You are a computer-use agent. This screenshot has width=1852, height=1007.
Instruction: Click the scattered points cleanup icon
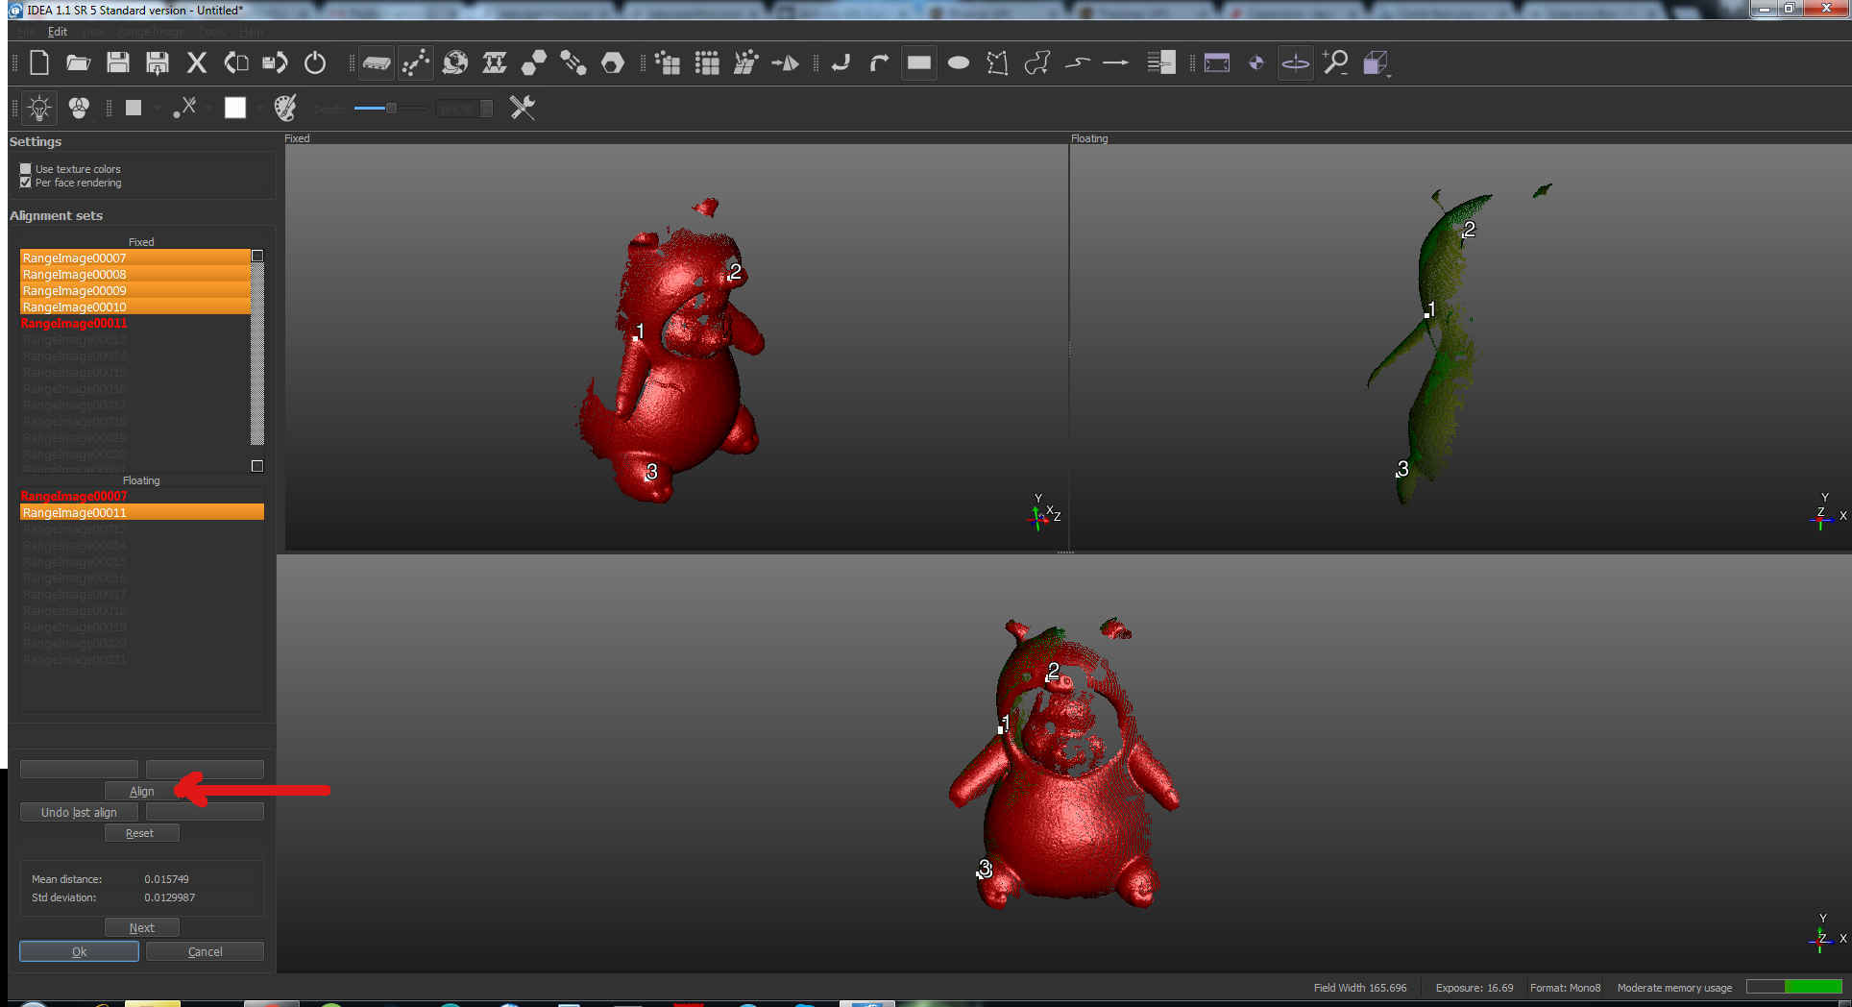(x=746, y=63)
